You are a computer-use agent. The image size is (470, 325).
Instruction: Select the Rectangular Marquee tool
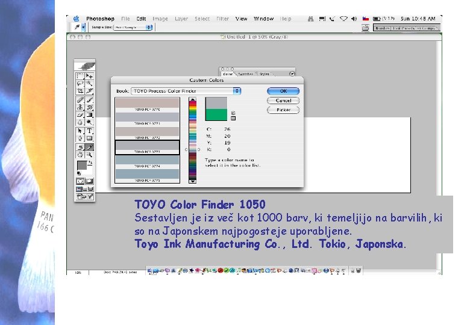(x=80, y=76)
